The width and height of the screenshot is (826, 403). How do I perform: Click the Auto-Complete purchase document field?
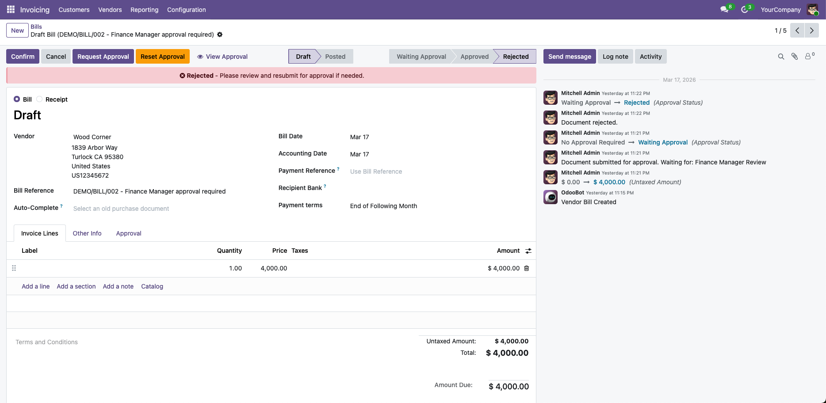(121, 209)
